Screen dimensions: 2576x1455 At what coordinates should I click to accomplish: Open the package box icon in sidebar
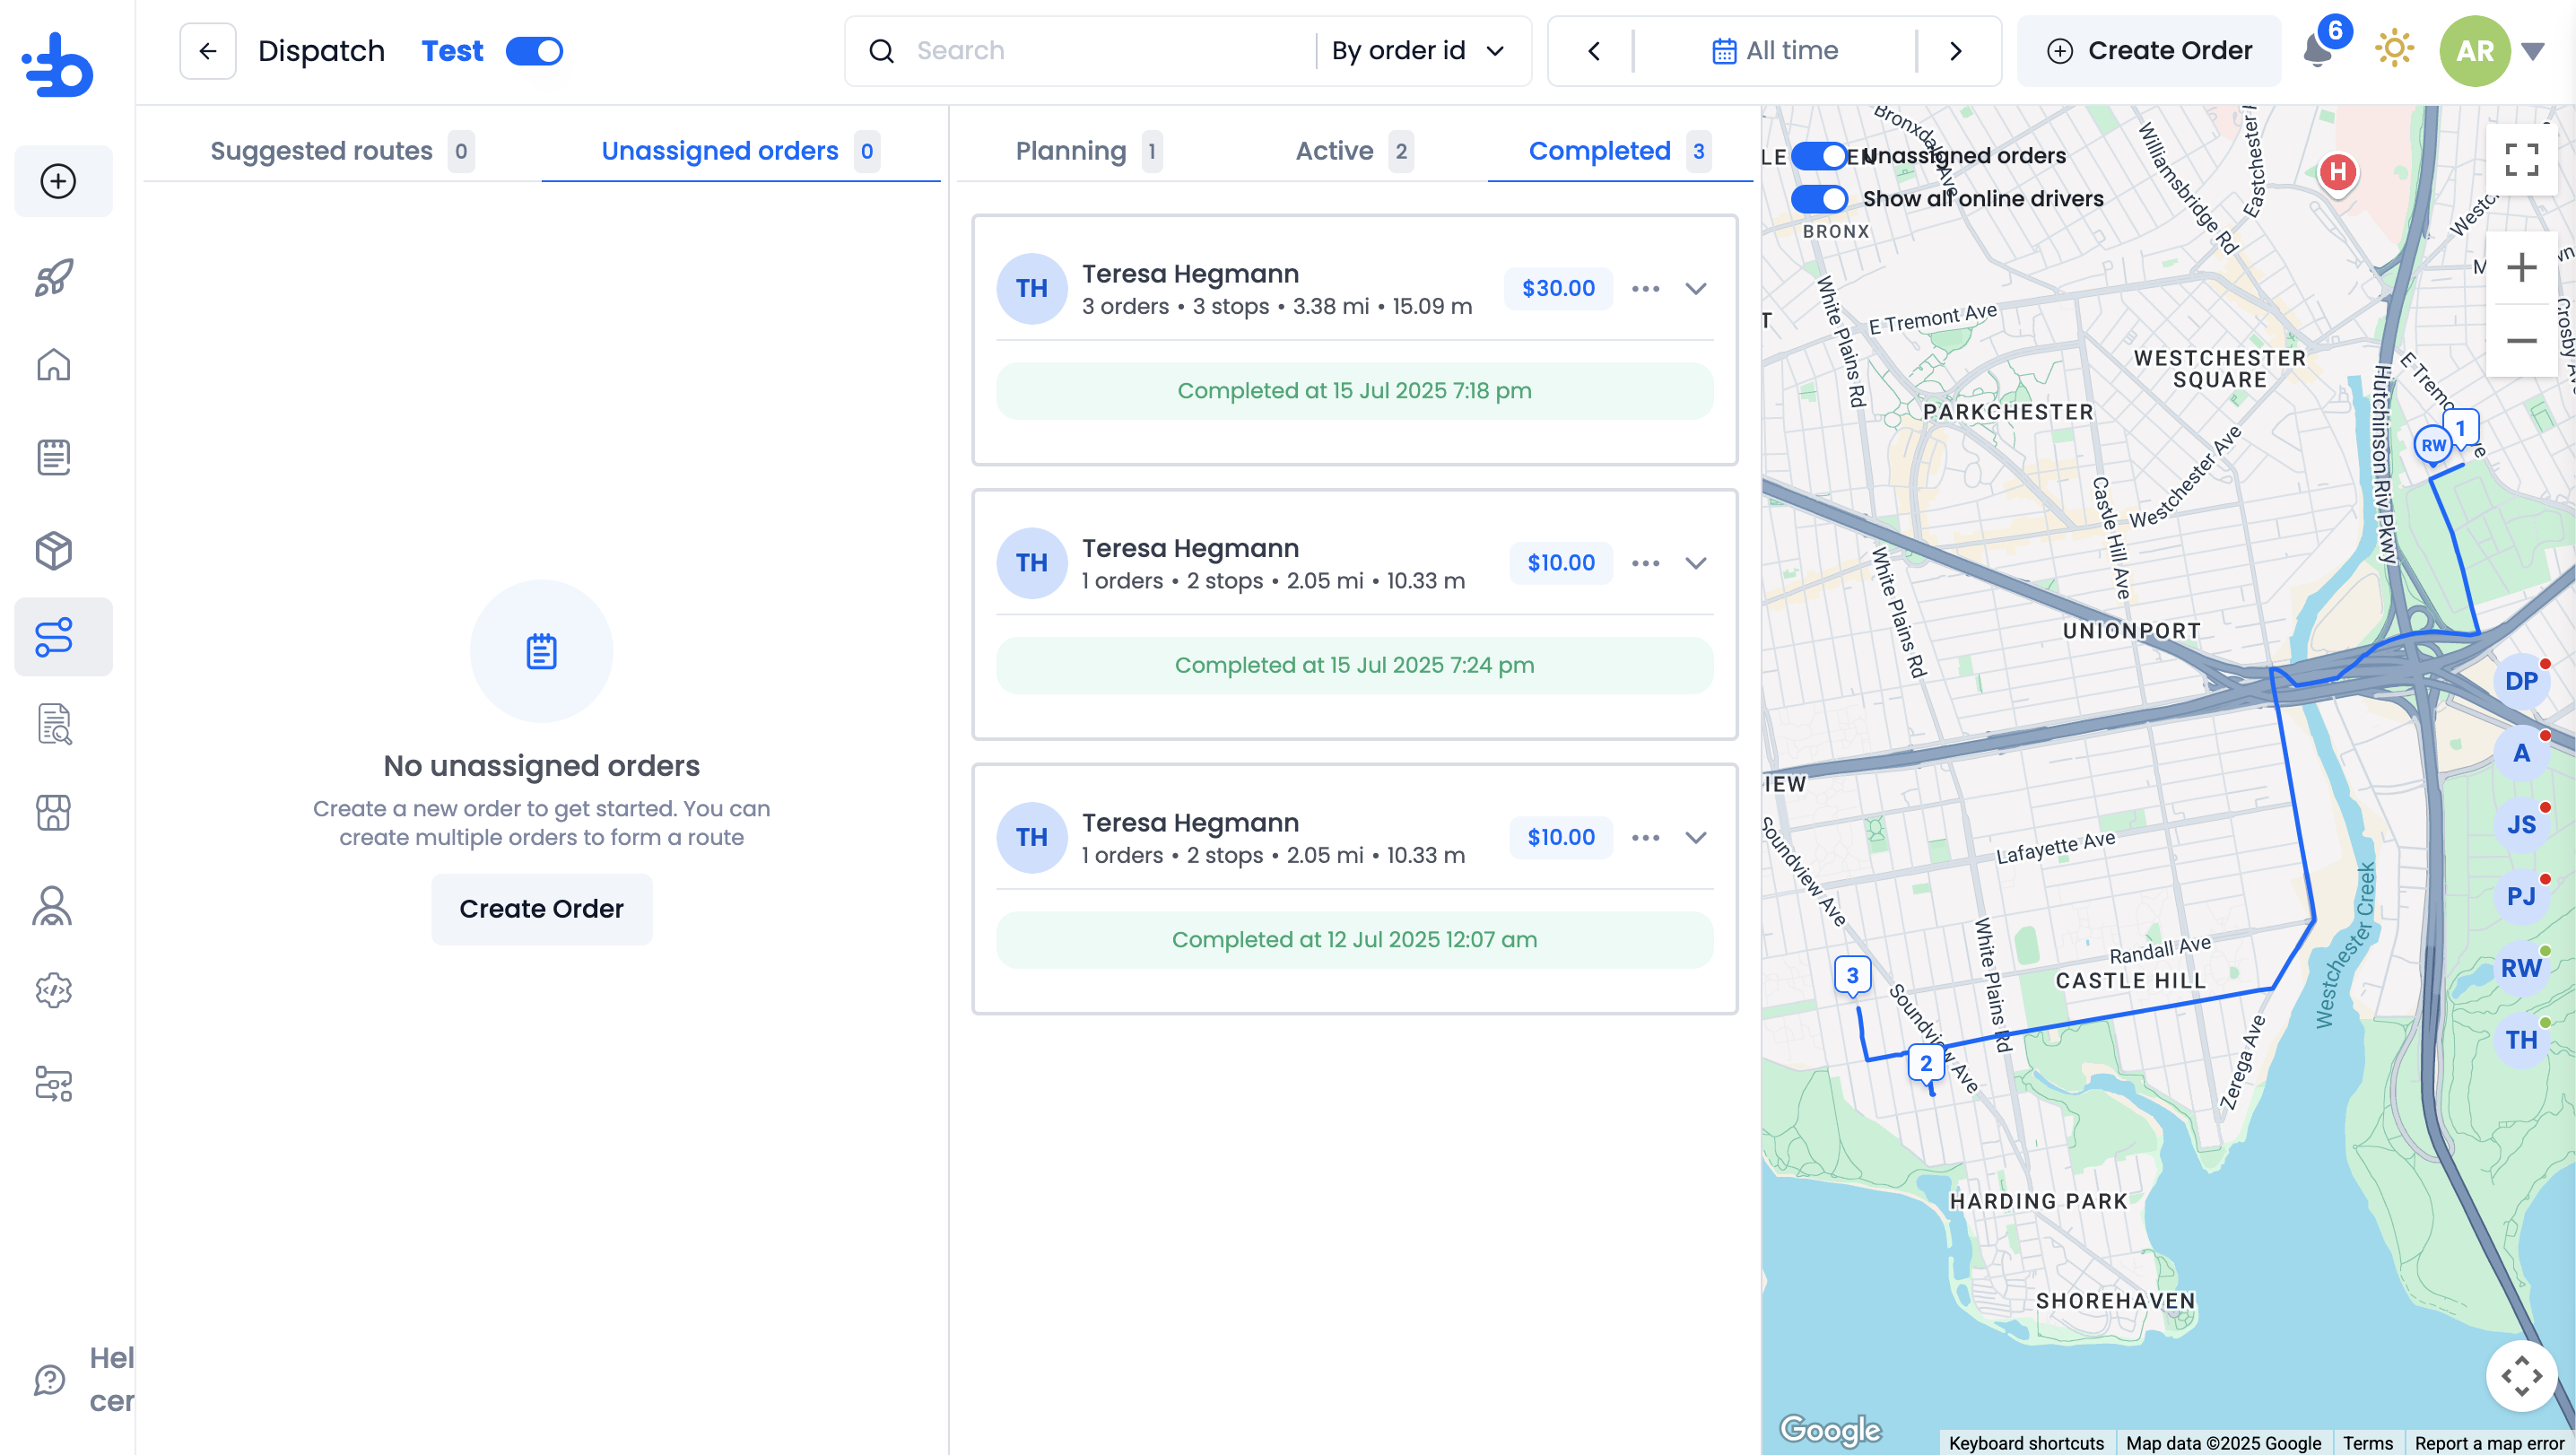(x=54, y=550)
